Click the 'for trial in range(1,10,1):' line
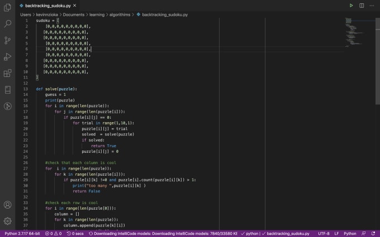This screenshot has width=380, height=237. (x=103, y=123)
